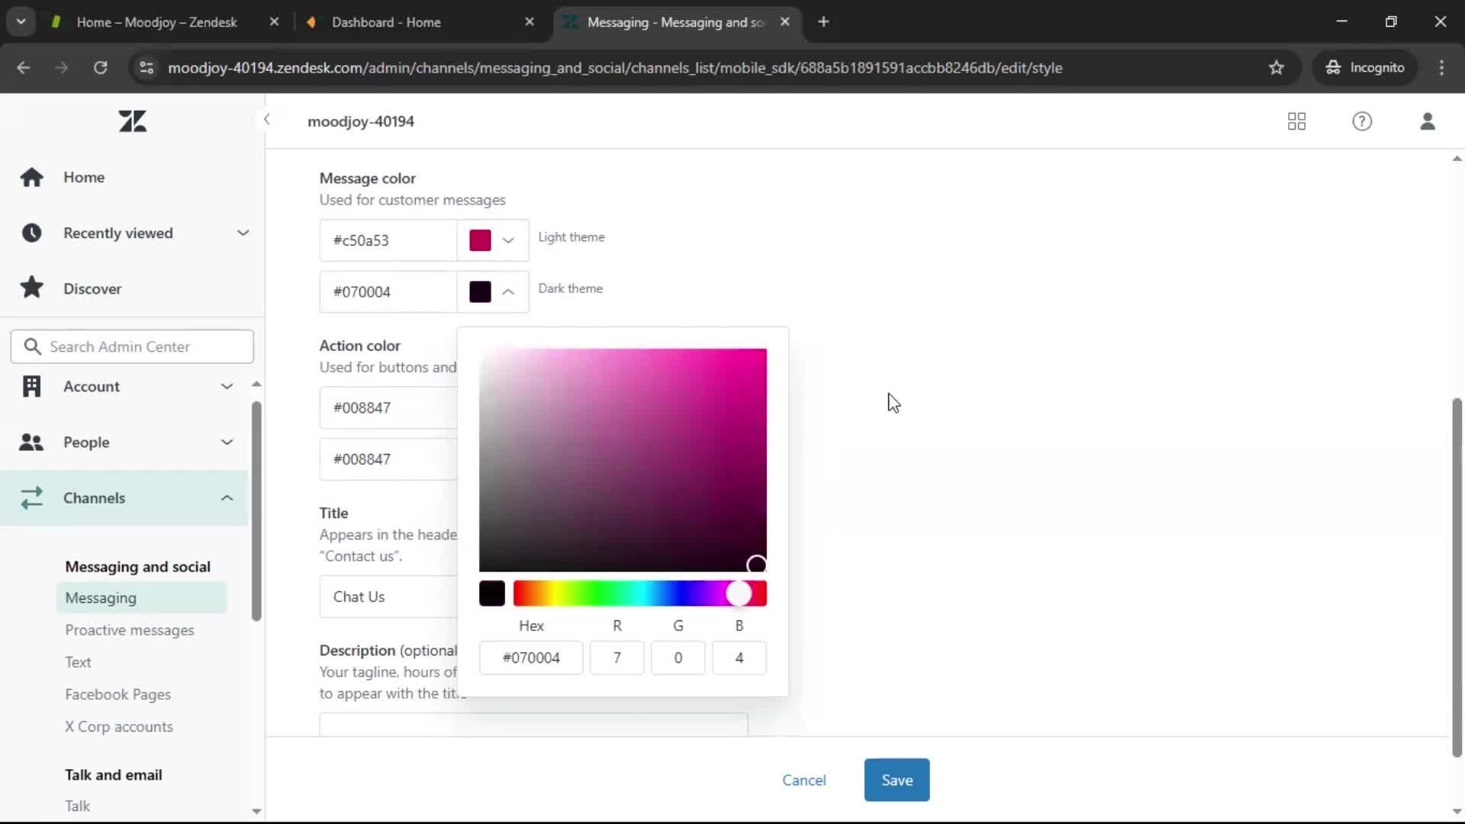Click the Zendesk logo icon
This screenshot has height=824, width=1465.
pyautogui.click(x=133, y=121)
